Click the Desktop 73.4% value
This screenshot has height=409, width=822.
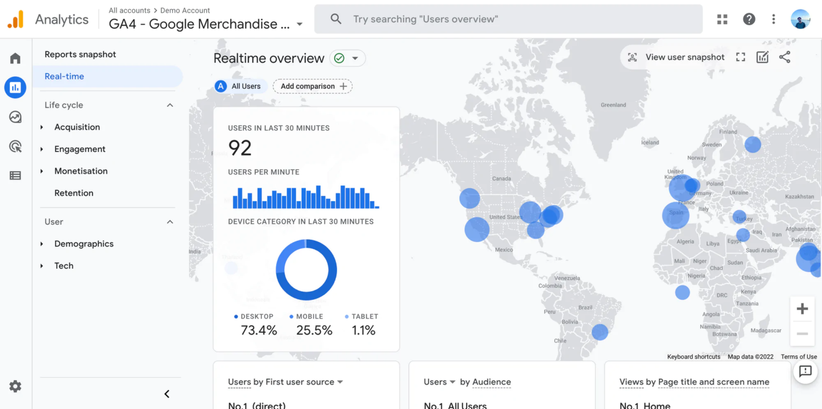(259, 330)
